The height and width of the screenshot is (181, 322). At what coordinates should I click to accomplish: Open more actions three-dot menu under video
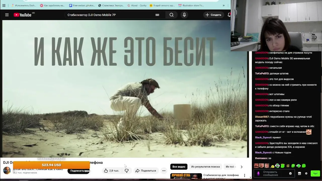click(164, 171)
